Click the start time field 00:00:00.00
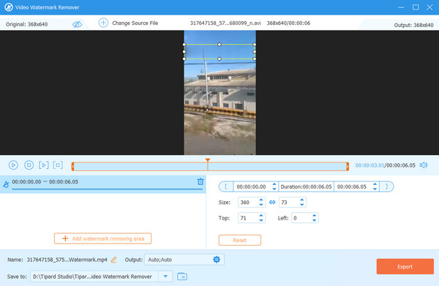Image resolution: width=439 pixels, height=286 pixels. tap(252, 187)
